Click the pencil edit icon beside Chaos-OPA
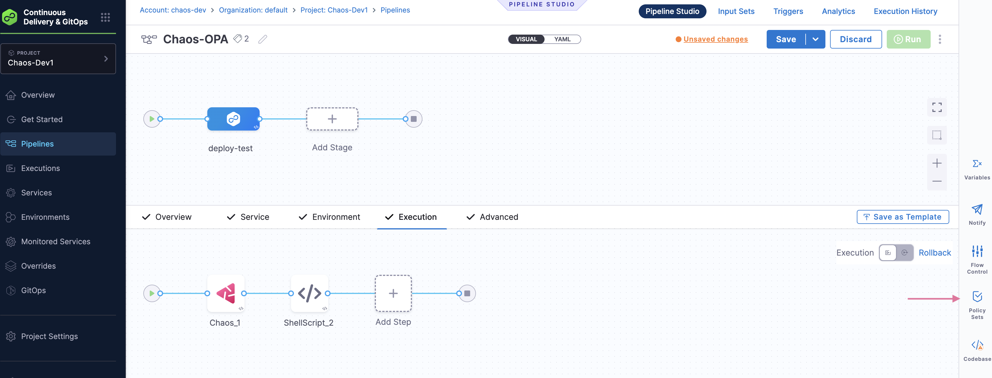Viewport: 992px width, 378px height. tap(263, 39)
